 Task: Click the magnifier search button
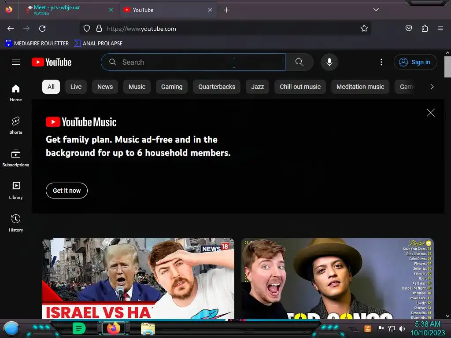[x=299, y=62]
